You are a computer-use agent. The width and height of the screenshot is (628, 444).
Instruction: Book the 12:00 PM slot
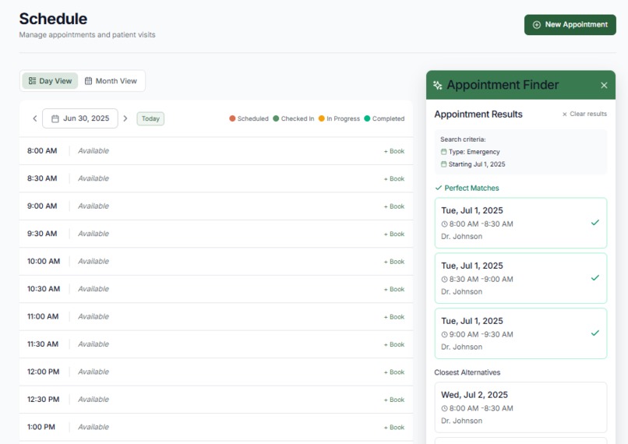[x=394, y=372]
